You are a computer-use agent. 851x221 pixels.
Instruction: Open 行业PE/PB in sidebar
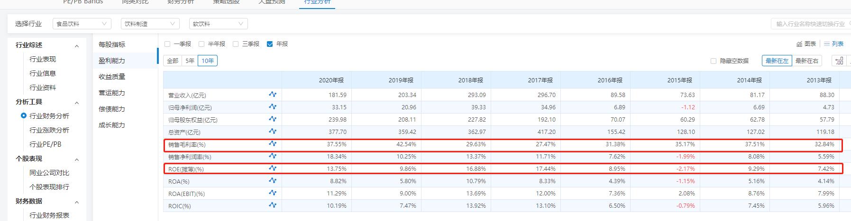click(46, 144)
